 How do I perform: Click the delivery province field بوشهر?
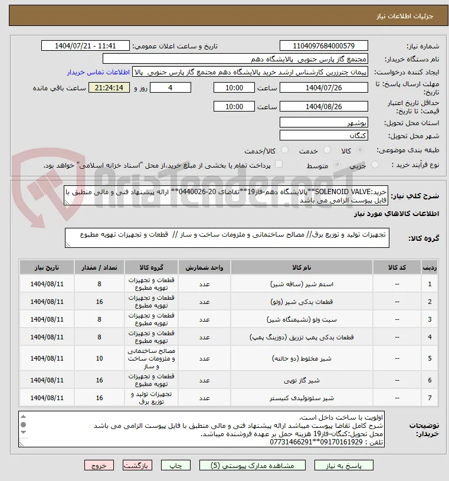pos(323,123)
